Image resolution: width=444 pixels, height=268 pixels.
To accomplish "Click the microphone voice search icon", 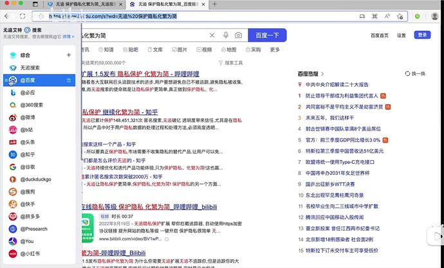I will click(x=226, y=35).
